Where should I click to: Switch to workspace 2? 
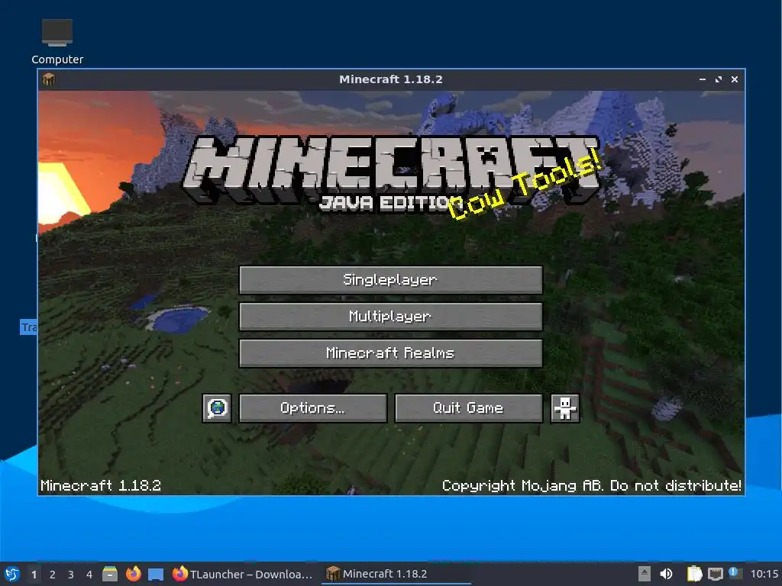53,575
